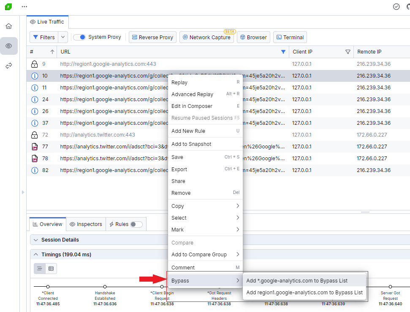Open the Client IP column filter icon
This screenshot has width=410, height=312.
point(348,51)
